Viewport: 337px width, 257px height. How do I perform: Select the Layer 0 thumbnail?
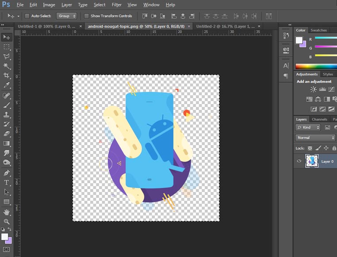click(312, 161)
